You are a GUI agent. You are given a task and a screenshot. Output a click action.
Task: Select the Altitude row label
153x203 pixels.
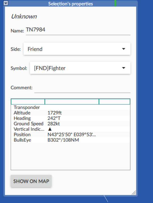coord(22,113)
